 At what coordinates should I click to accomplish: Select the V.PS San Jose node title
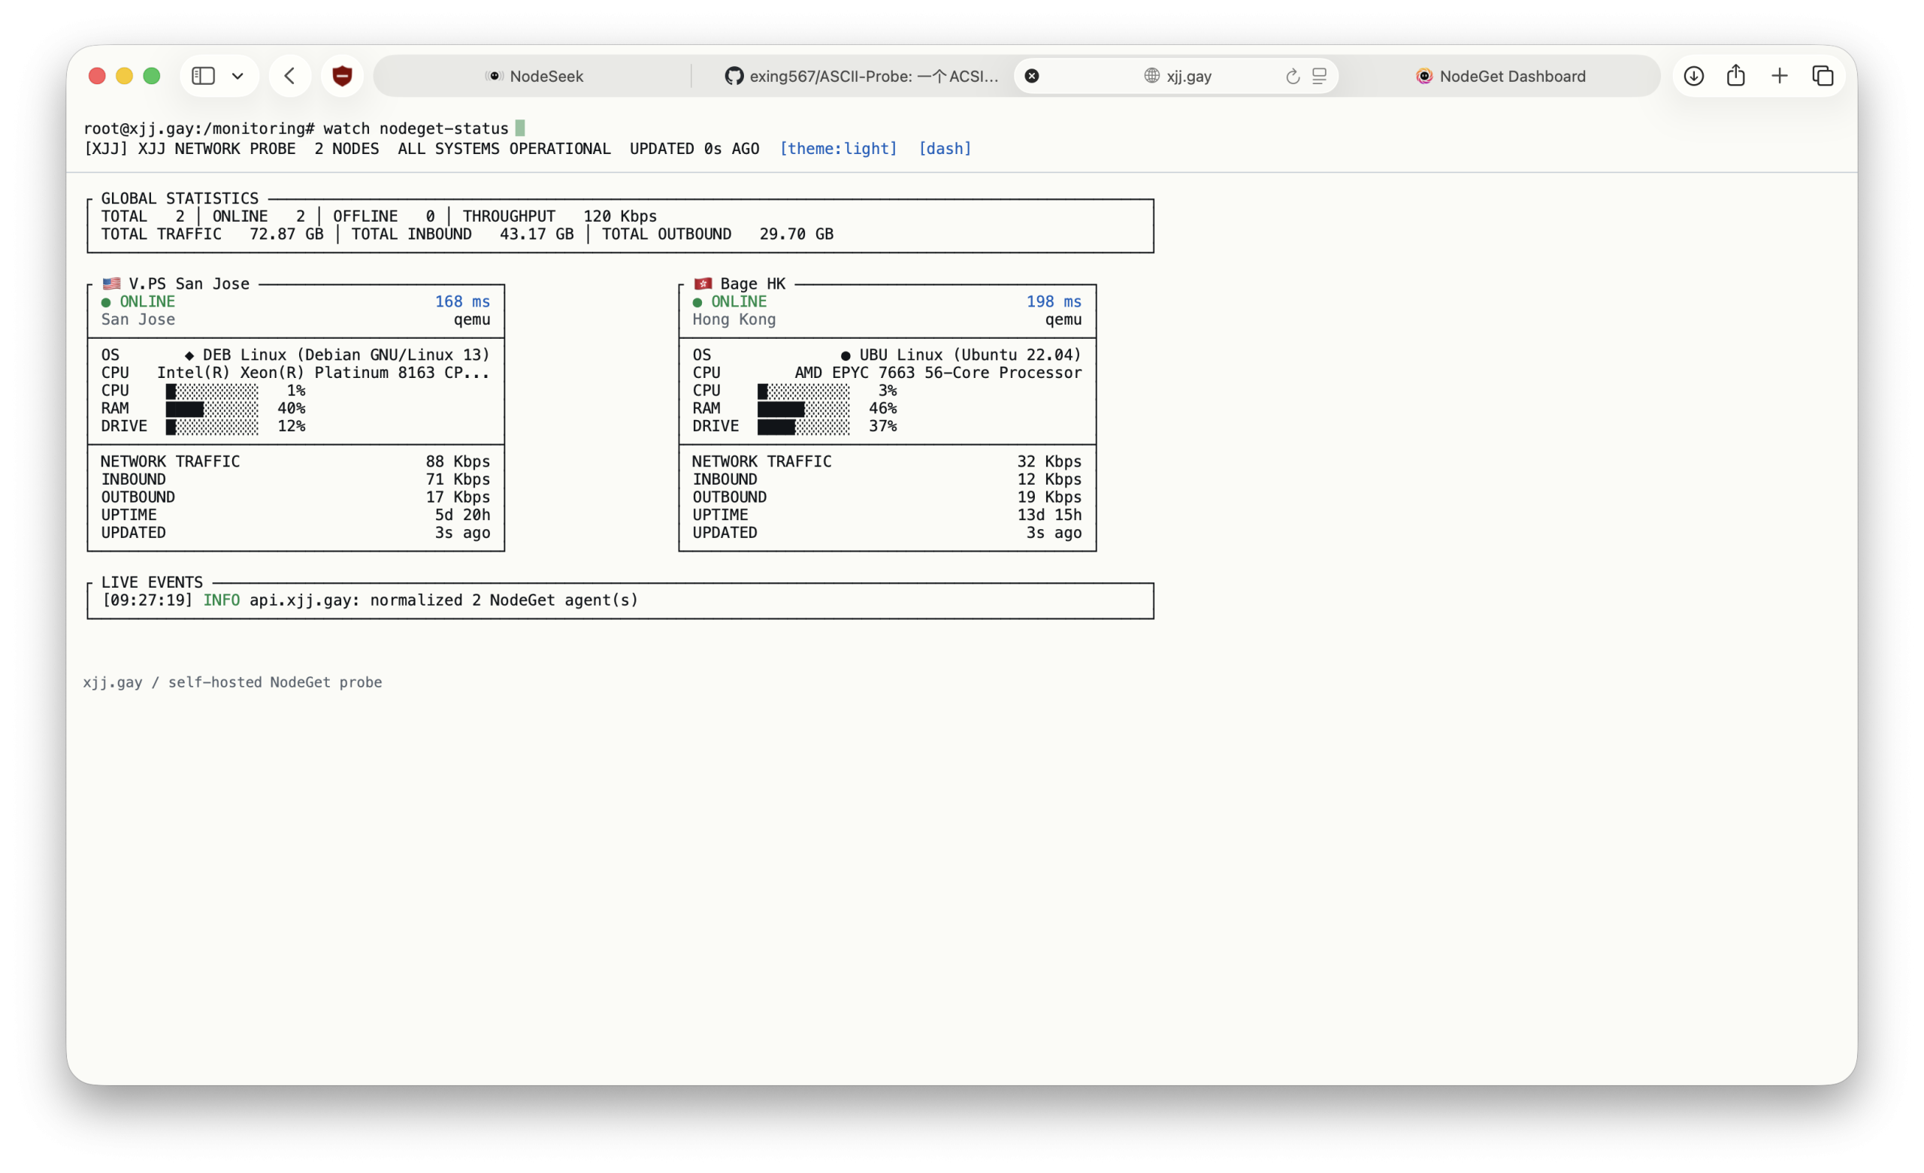tap(189, 283)
